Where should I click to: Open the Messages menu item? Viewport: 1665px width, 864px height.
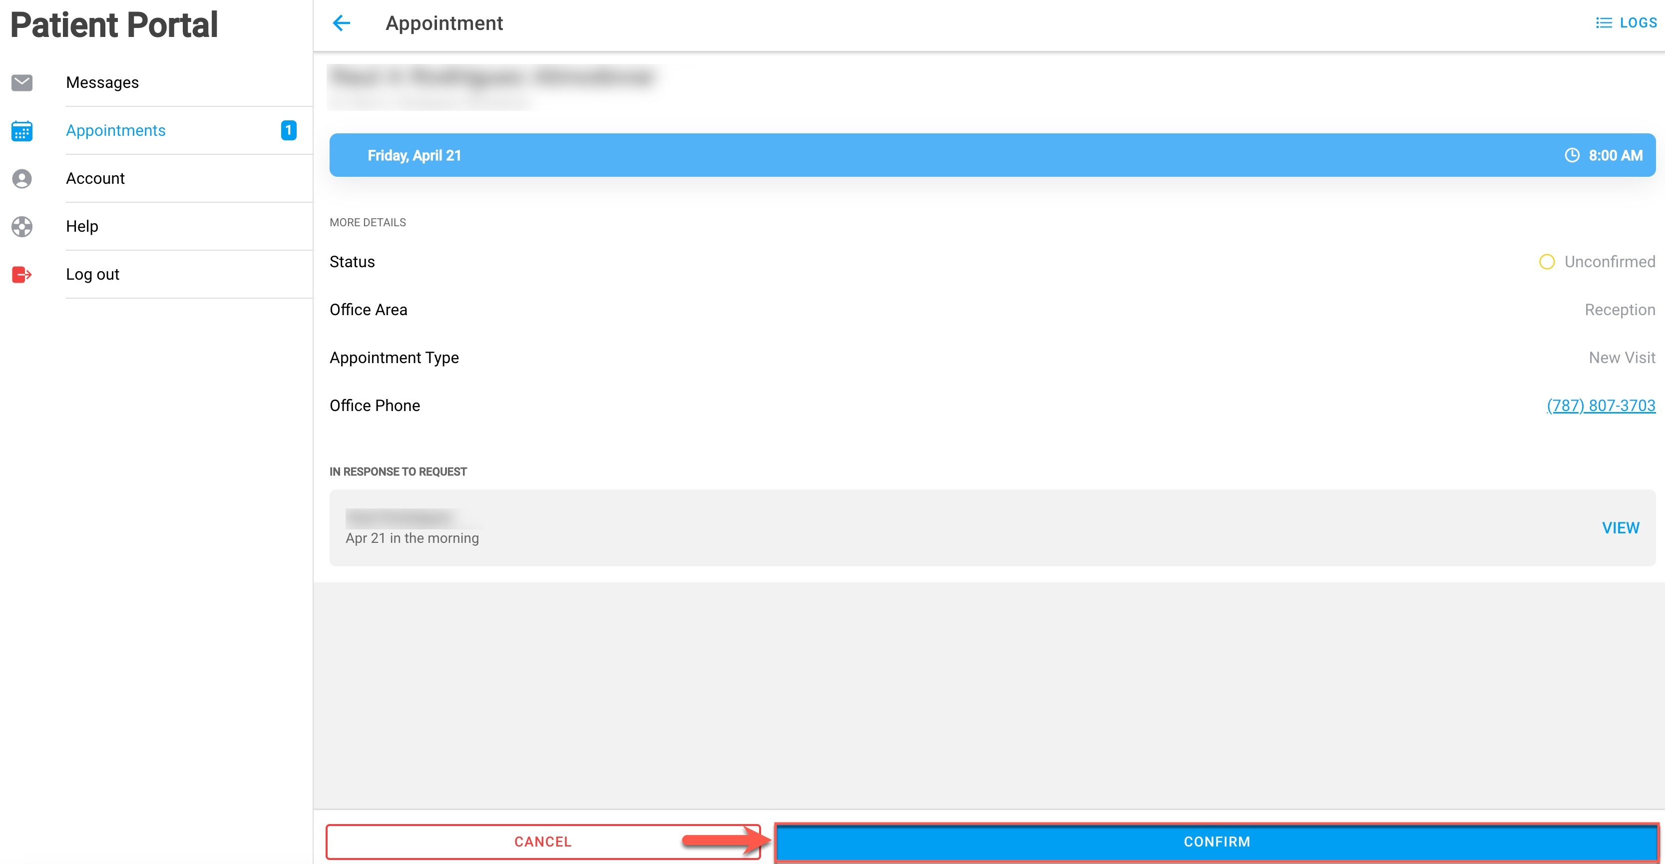tap(102, 83)
